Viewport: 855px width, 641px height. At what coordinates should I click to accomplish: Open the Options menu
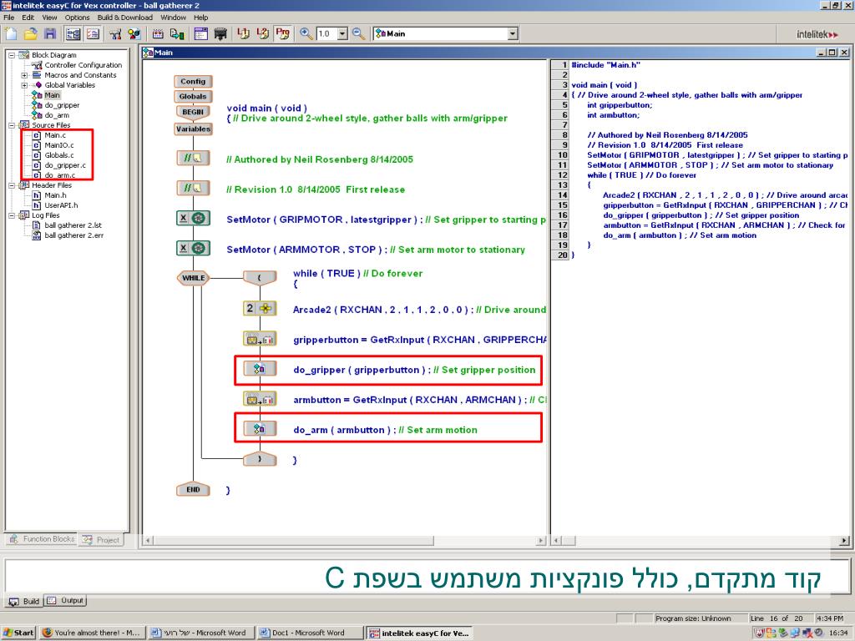tap(77, 18)
